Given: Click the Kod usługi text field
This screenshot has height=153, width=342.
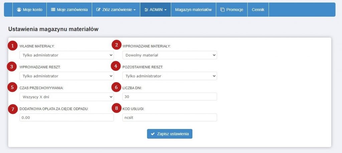Looking at the screenshot, I should [170, 117].
